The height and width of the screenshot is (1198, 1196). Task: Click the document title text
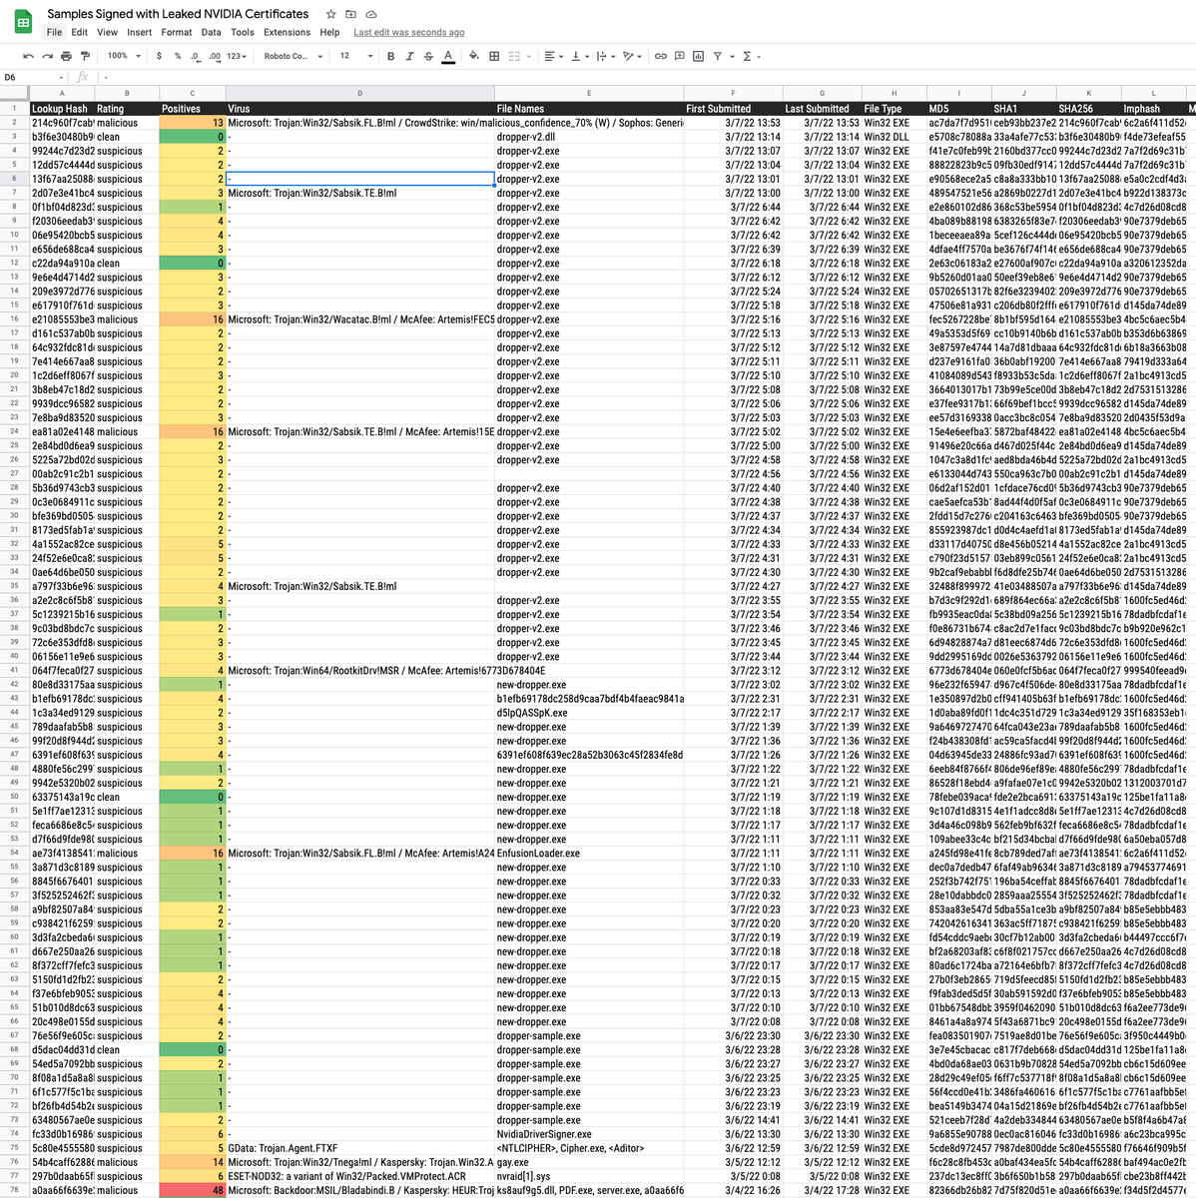[x=178, y=14]
